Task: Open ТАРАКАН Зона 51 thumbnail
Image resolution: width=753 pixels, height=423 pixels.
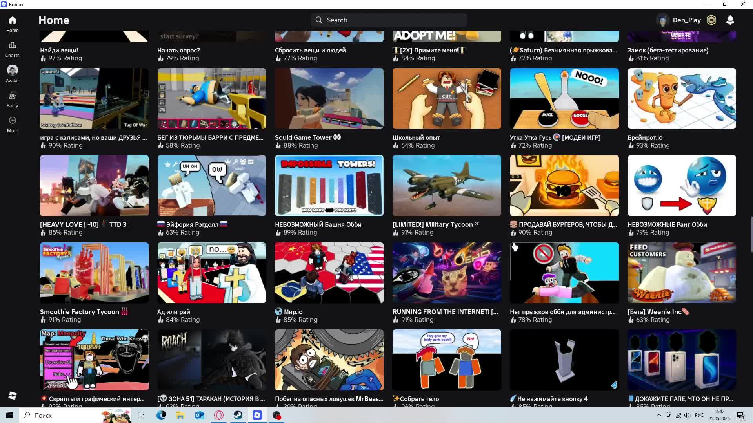Action: point(212,360)
